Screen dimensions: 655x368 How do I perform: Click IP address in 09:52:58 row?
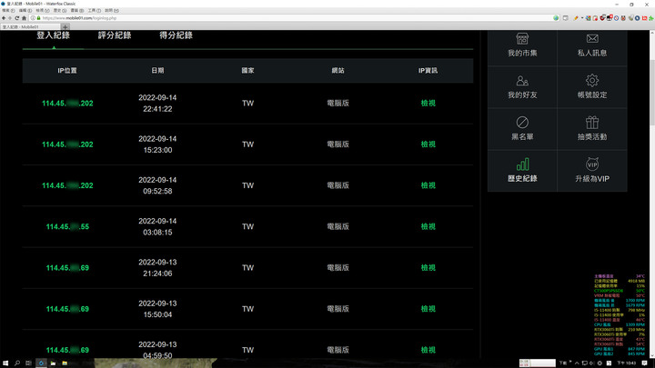(67, 185)
